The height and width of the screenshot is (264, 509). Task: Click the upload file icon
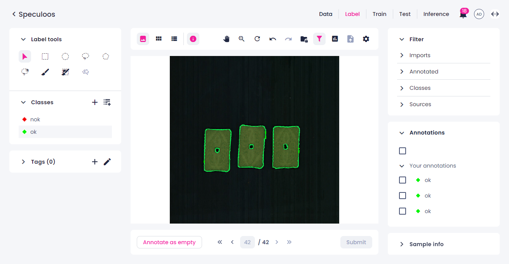click(x=350, y=39)
